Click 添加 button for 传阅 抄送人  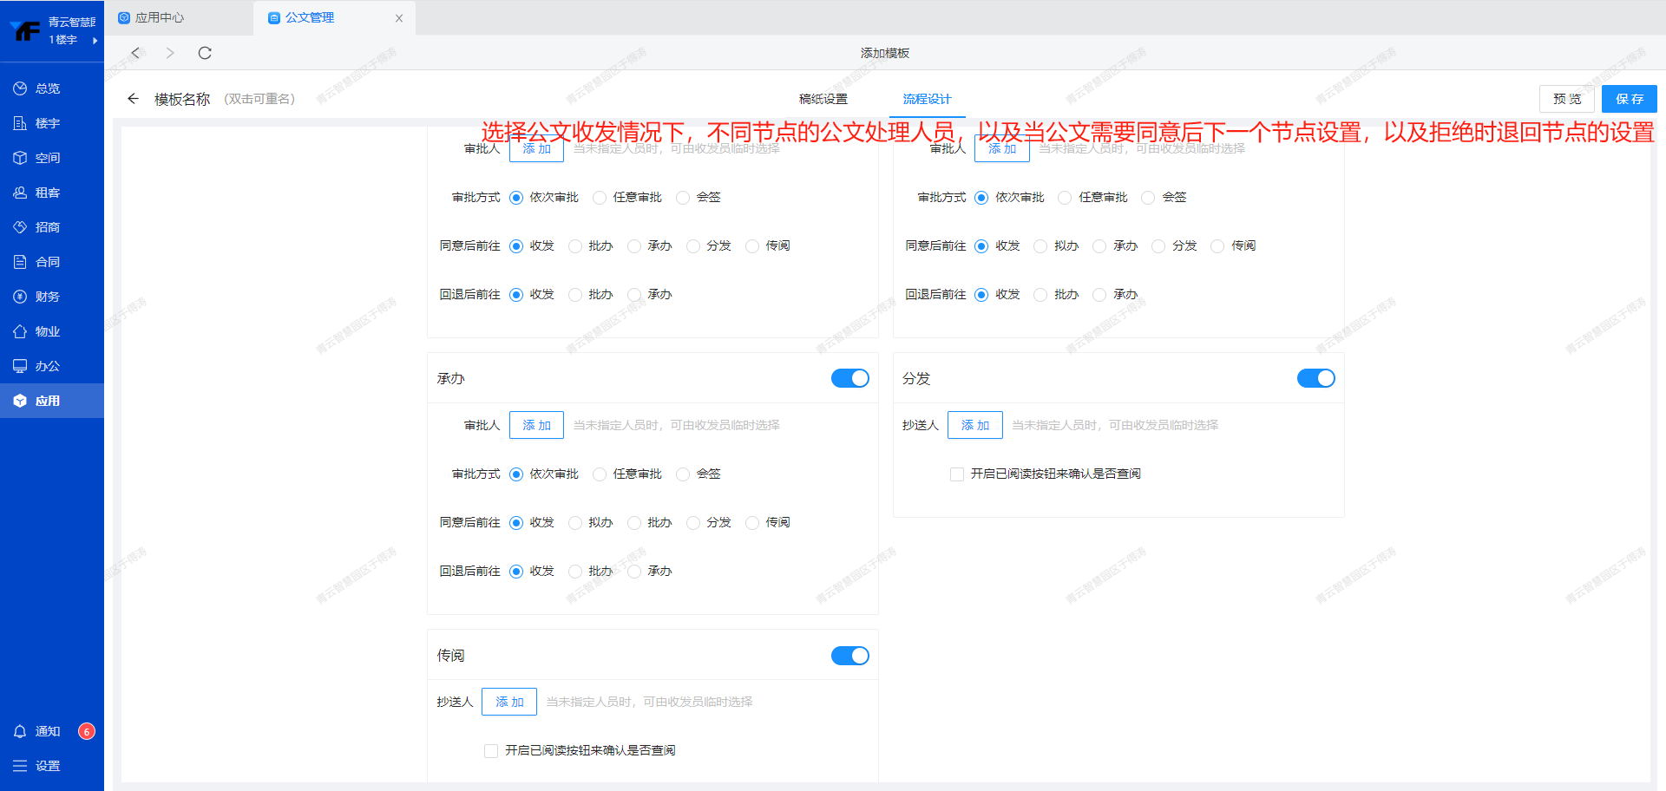509,702
